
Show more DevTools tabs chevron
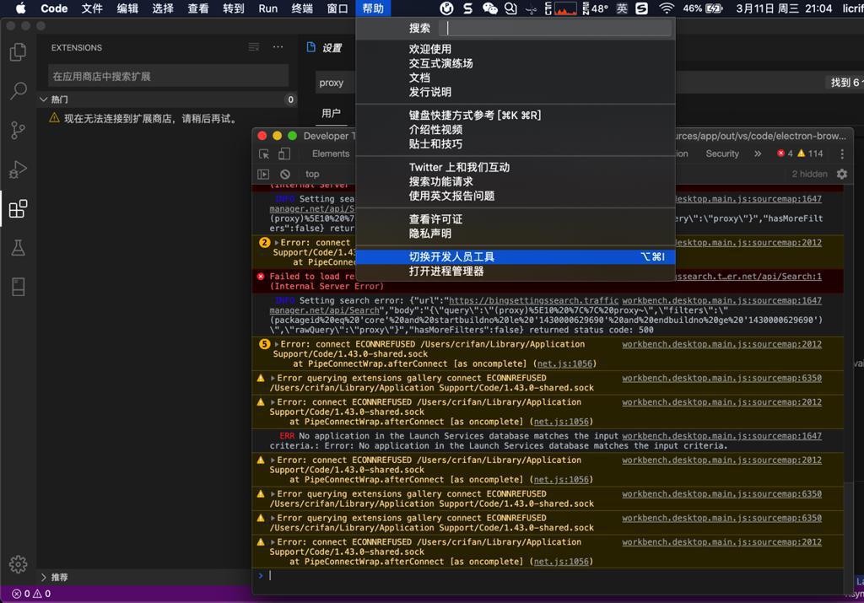pyautogui.click(x=758, y=153)
